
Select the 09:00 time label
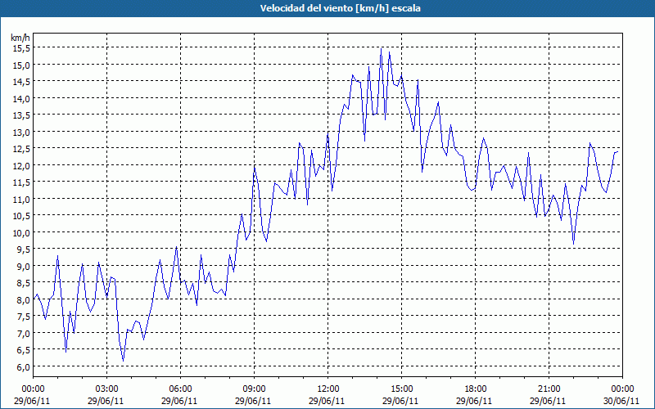(x=254, y=389)
